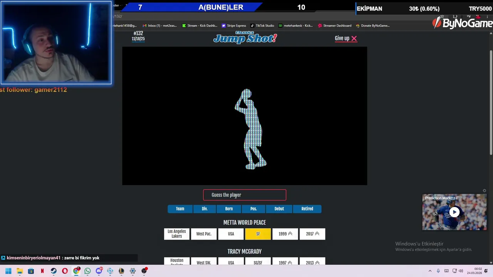Click the SG/SF position cell
Screen dimensions: 493x277
(258, 262)
